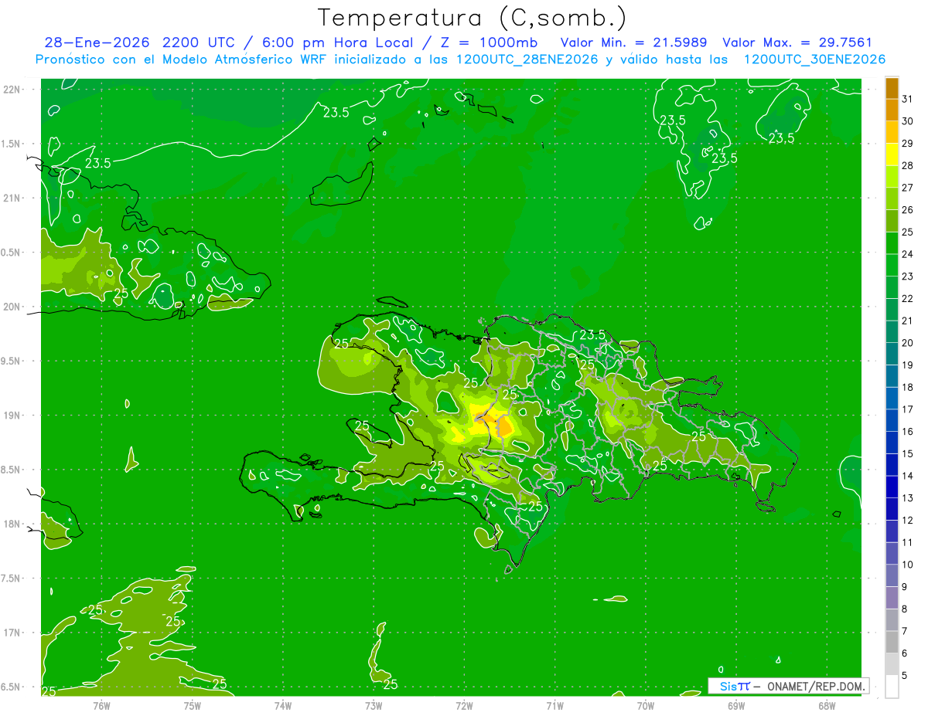Image resolution: width=928 pixels, height=716 pixels.
Task: Click the legend value '8'
Action: (905, 609)
